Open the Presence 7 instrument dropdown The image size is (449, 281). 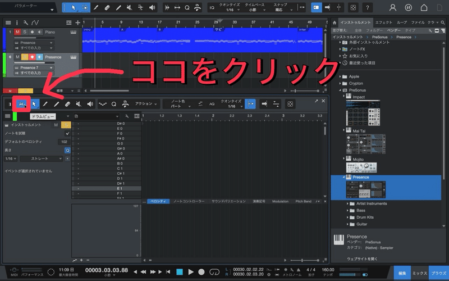[x=34, y=67]
